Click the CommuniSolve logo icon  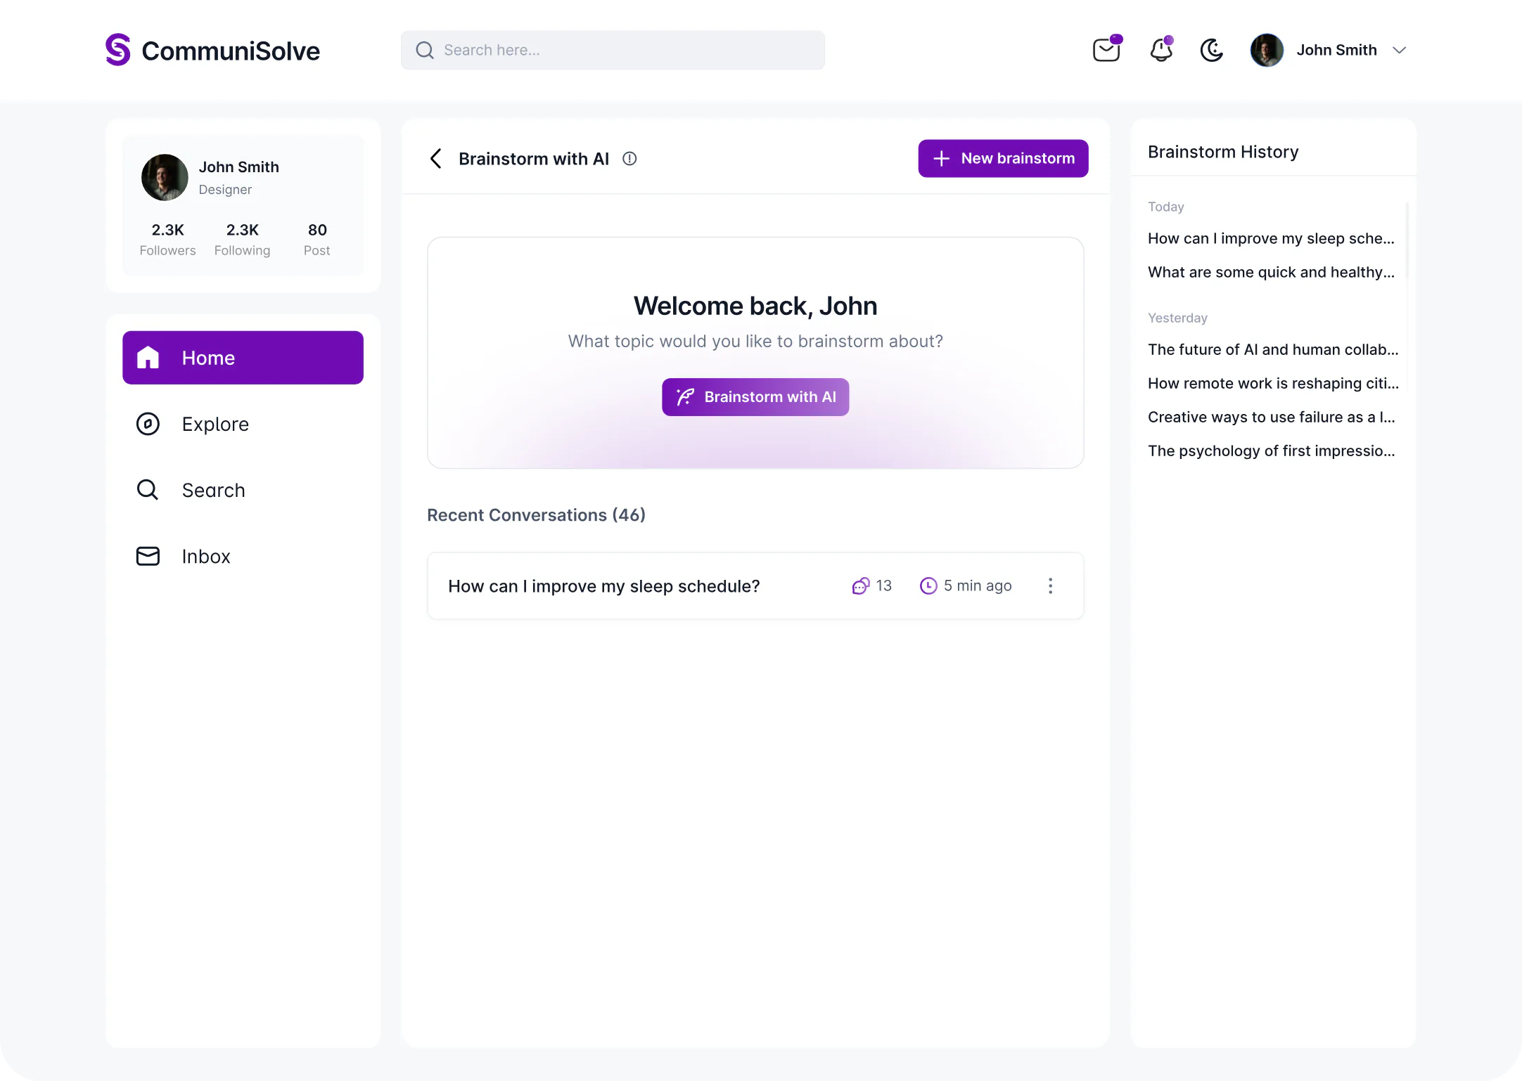(118, 50)
